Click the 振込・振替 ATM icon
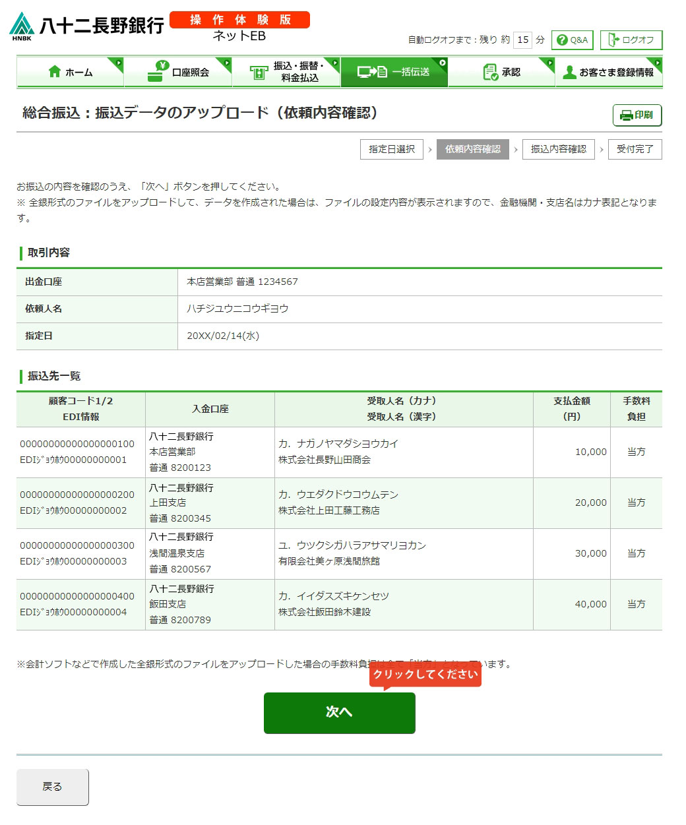 [x=259, y=73]
